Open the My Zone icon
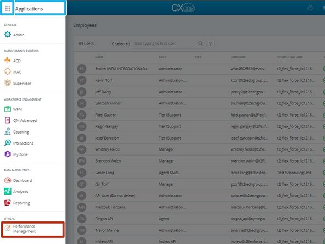Screen dimensions: 325x244 8,154
